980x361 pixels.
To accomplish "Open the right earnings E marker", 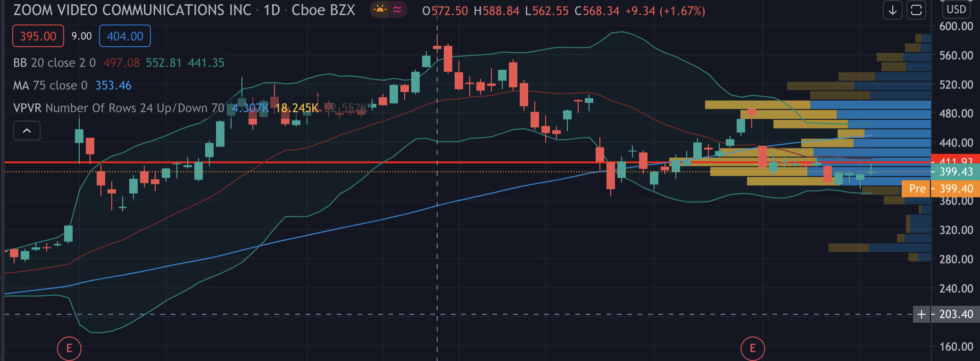I will (753, 348).
